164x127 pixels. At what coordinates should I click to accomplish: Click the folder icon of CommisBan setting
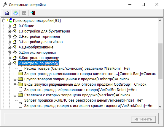20,74
